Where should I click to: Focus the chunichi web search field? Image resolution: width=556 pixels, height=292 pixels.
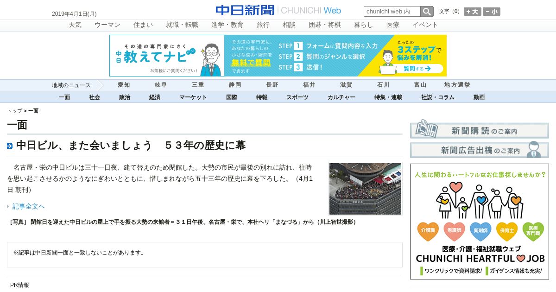(392, 12)
